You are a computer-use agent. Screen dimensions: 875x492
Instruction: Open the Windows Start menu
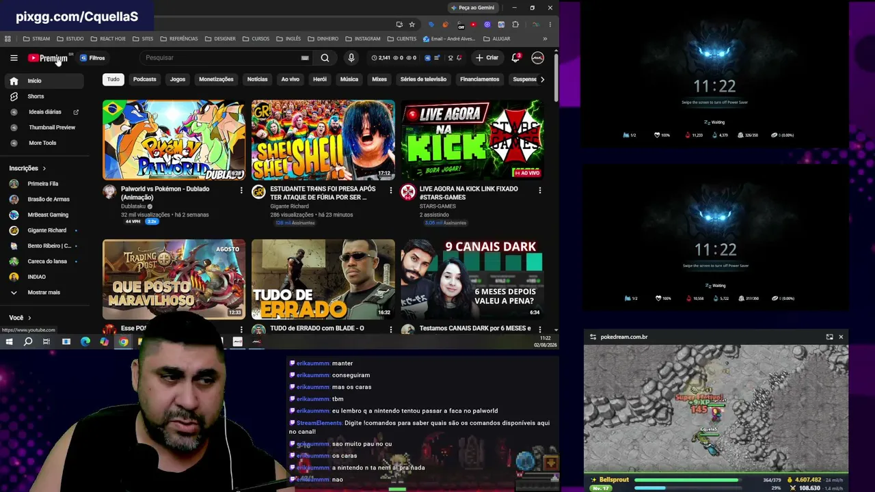pos(9,341)
